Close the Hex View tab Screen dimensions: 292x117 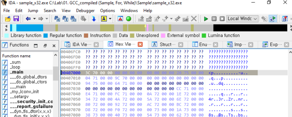[140, 44]
